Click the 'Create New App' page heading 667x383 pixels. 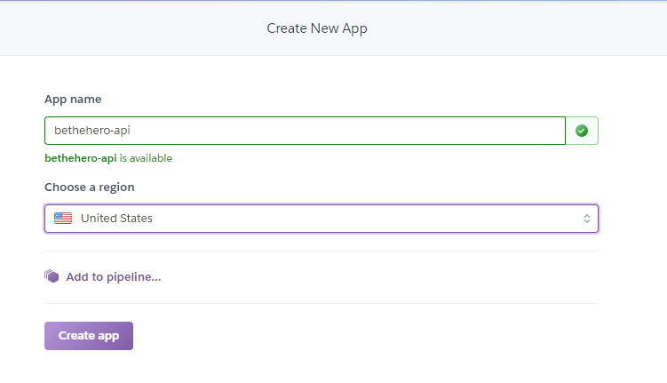point(317,28)
